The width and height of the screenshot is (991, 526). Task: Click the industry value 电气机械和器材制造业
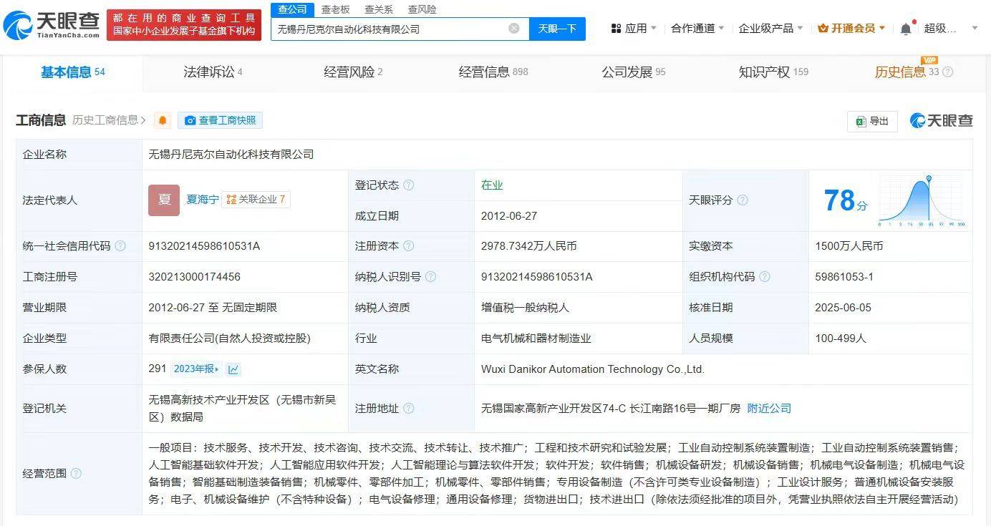tap(536, 339)
